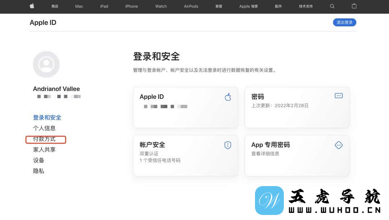
Task: Open 个人信息 settings
Action: [44, 128]
